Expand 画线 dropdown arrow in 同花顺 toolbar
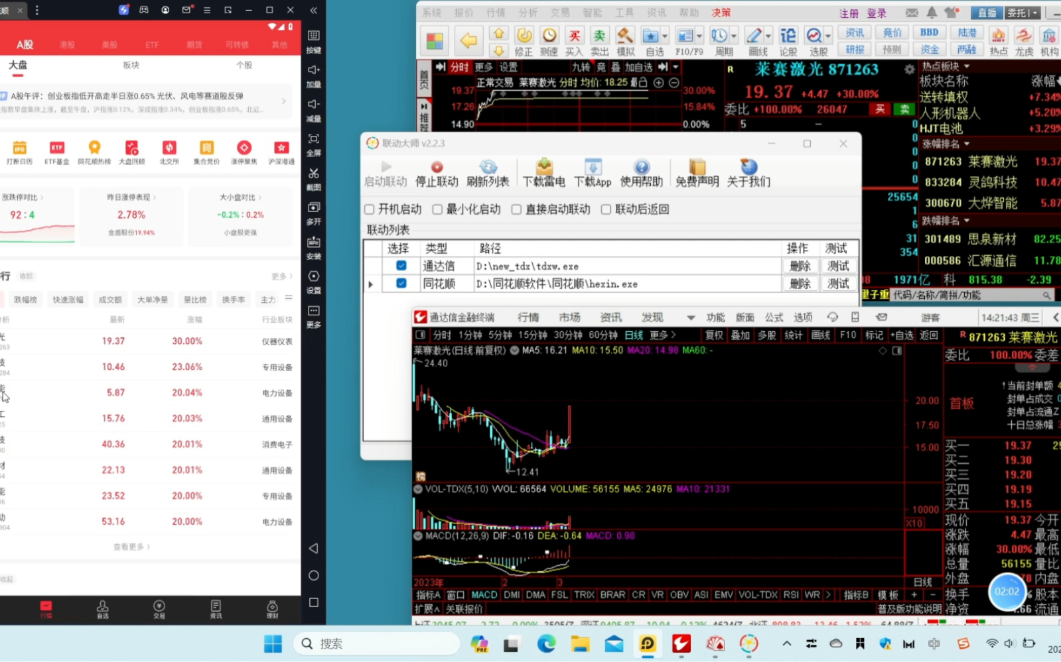Screen dimensions: 1061x662 click(768, 36)
